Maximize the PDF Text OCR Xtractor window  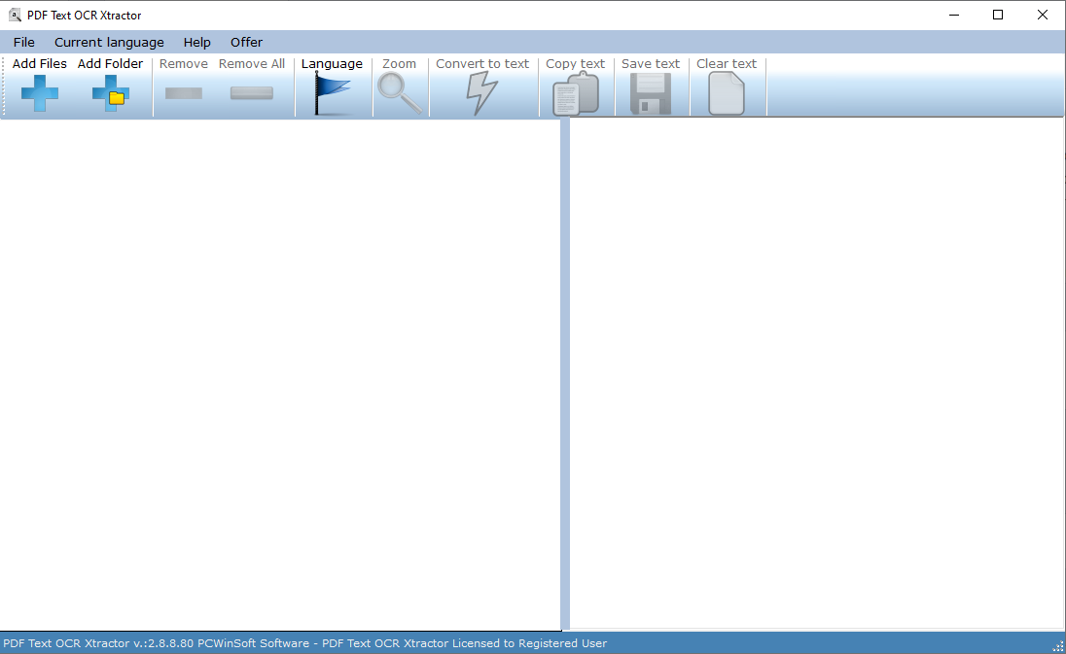pyautogui.click(x=998, y=15)
